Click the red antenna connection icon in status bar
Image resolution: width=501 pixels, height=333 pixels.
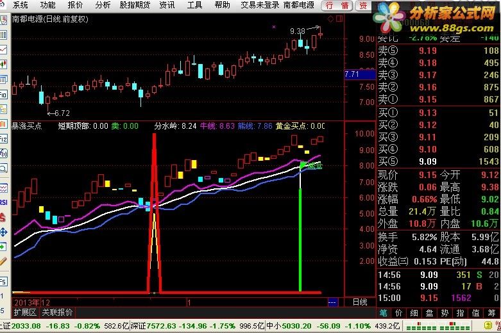(x=498, y=326)
